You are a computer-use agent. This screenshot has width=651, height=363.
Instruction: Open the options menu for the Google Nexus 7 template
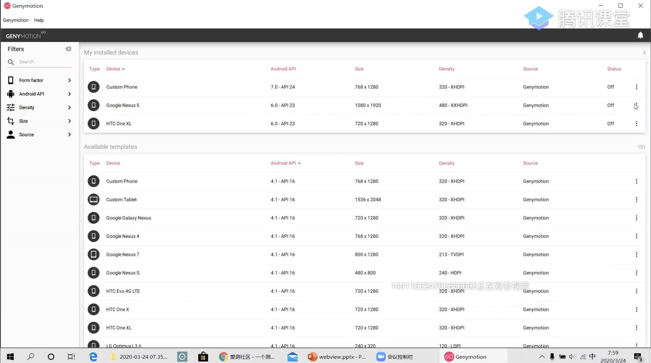click(x=636, y=254)
